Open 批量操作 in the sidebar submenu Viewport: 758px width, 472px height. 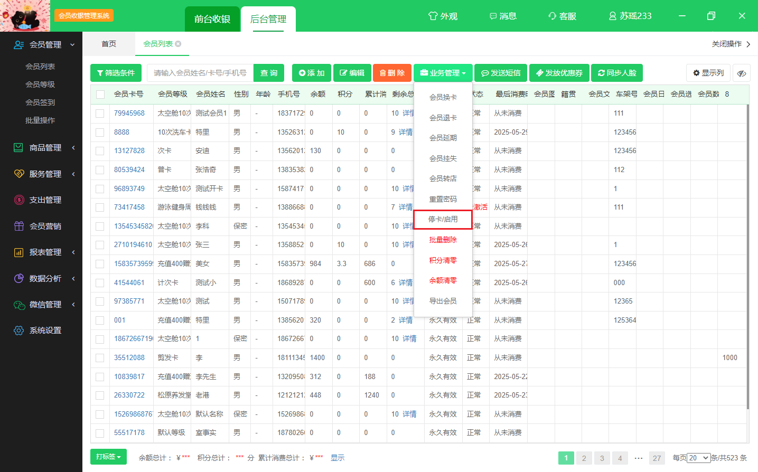(40, 120)
